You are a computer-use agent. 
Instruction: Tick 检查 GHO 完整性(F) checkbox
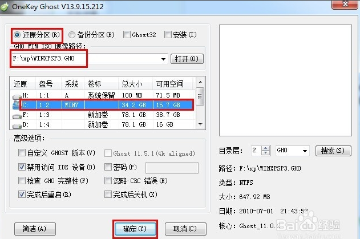22,181
